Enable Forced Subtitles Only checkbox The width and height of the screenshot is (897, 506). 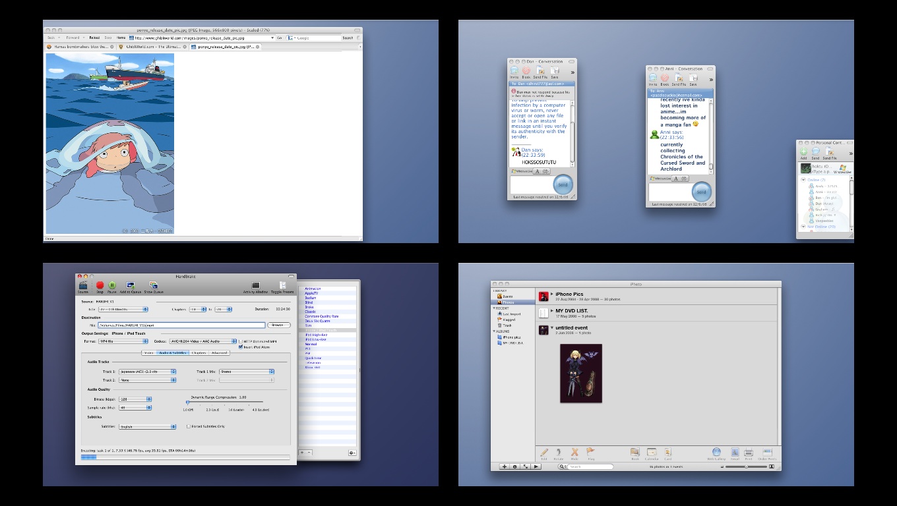point(188,426)
